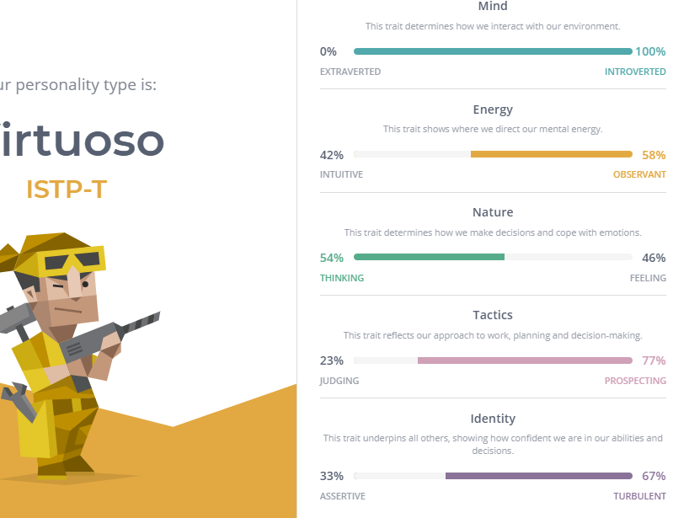
Task: Open the Nature trait heading
Action: tap(493, 212)
